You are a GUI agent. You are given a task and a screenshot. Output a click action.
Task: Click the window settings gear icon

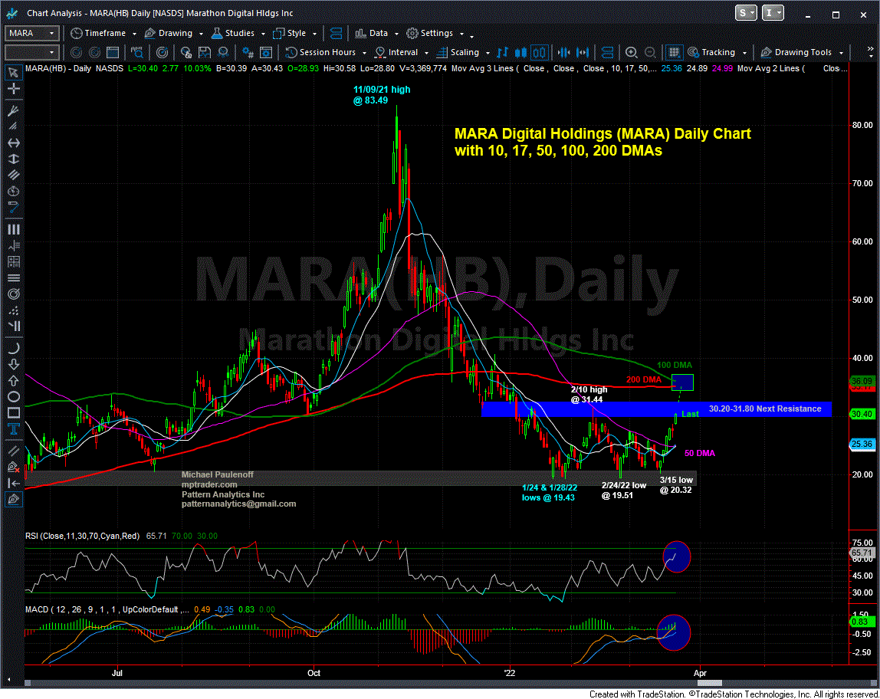pos(266,53)
